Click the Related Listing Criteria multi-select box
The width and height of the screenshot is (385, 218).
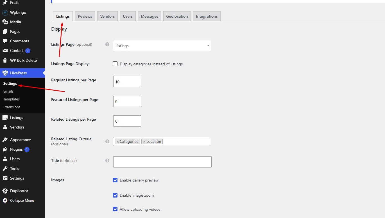click(x=162, y=141)
